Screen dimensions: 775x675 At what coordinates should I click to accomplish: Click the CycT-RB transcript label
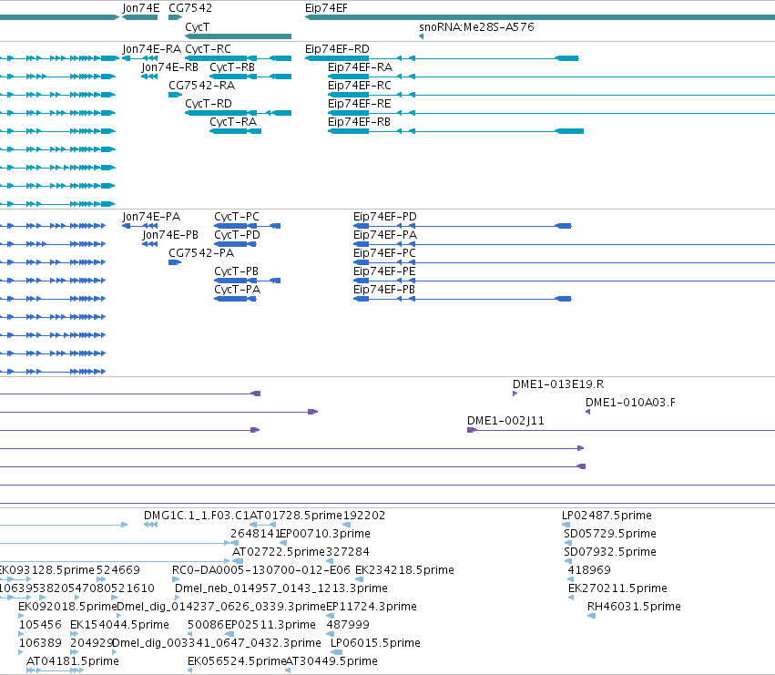pos(232,67)
